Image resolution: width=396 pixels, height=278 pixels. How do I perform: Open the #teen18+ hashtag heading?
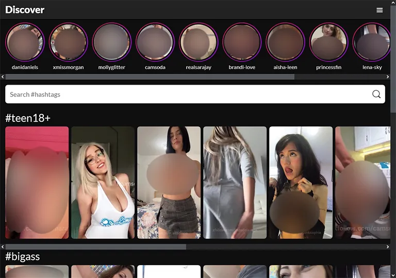pos(28,118)
